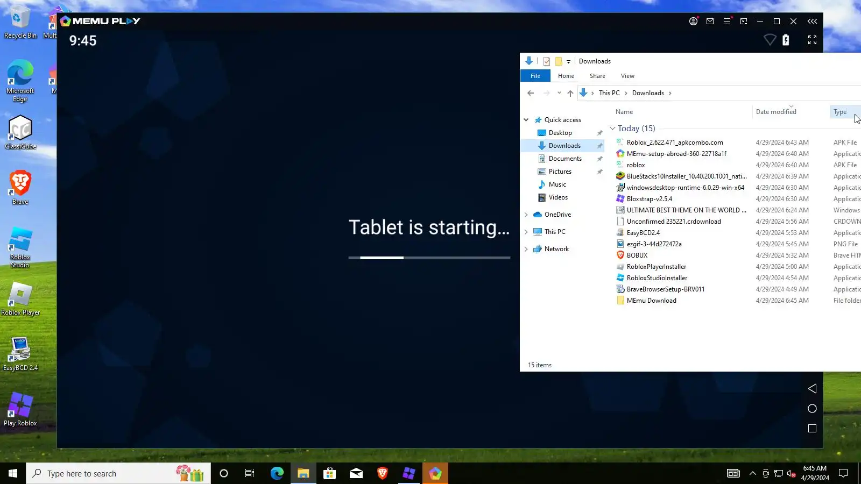Click the Tablet is starting progress bar

point(429,258)
